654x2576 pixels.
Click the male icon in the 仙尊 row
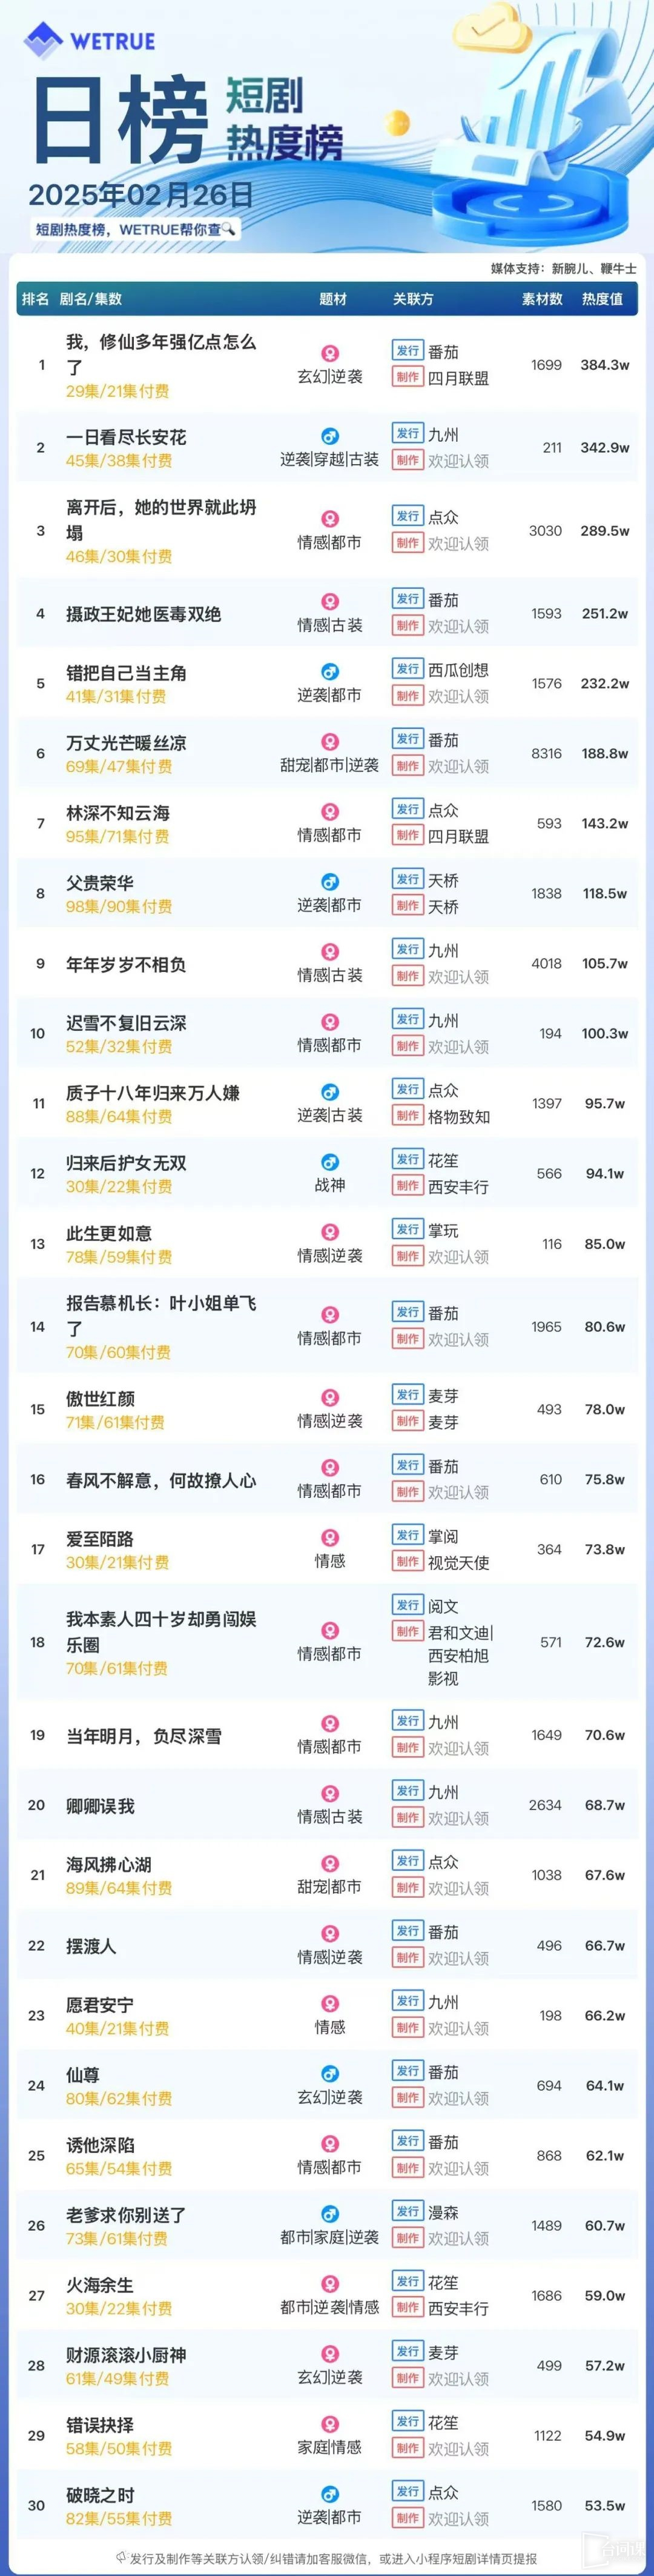[x=329, y=2074]
